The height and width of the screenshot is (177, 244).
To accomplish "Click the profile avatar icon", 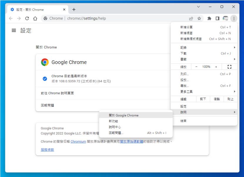I will (x=225, y=18).
